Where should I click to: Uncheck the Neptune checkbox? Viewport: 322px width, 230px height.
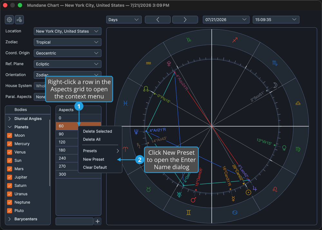tap(9, 202)
